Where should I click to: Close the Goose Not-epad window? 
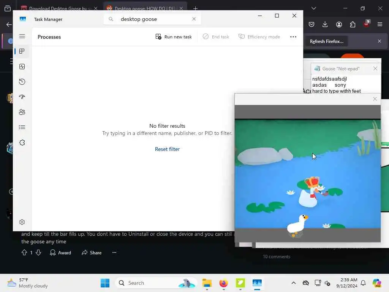coord(375,68)
